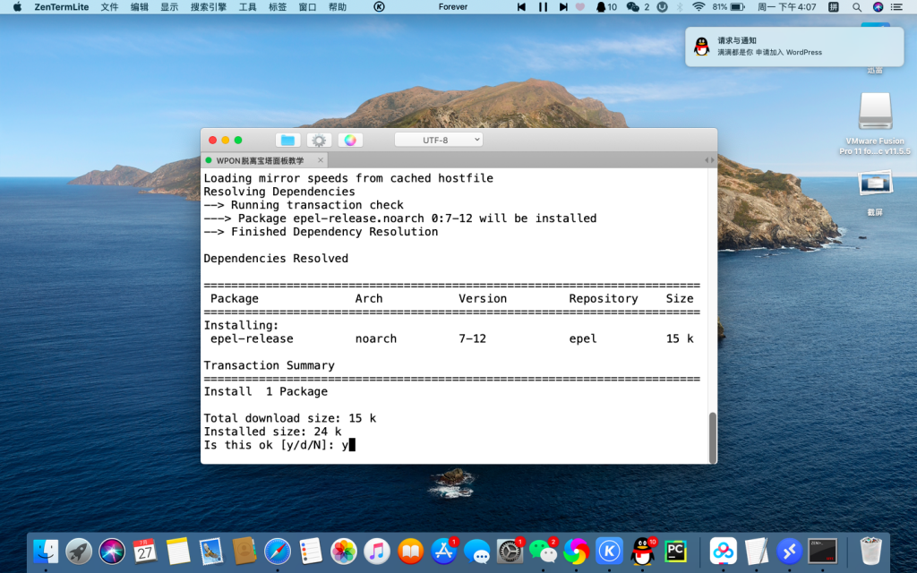The height and width of the screenshot is (573, 917).
Task: Open Kugou Music in the Dock
Action: click(x=609, y=551)
